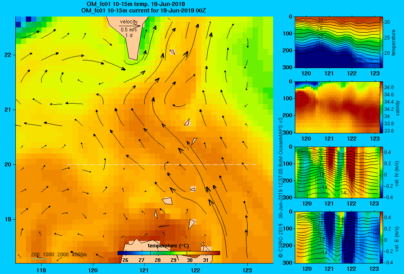Viewport: 404px width, 274px height.
Task: Click the '1 d' text in velocity legend
Action: point(129,35)
